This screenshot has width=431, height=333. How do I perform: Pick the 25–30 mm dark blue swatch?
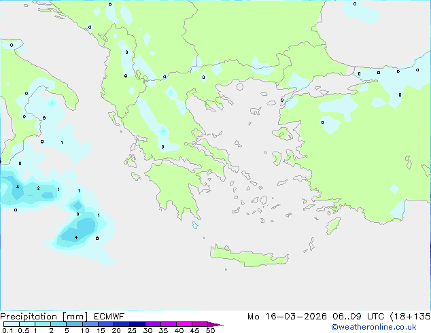[x=137, y=324]
